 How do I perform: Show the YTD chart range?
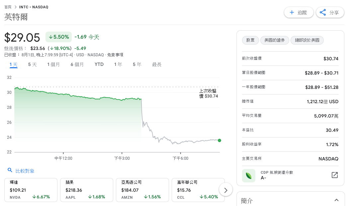click(x=99, y=65)
